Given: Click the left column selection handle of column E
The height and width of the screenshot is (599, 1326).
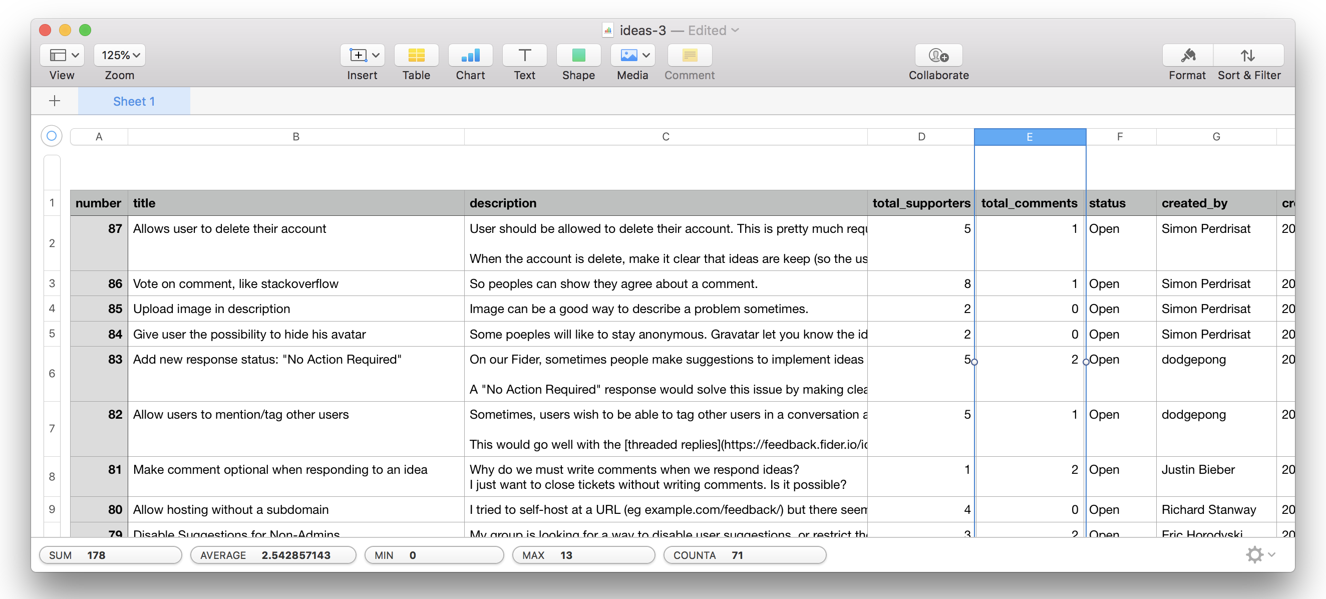Looking at the screenshot, I should pos(974,362).
